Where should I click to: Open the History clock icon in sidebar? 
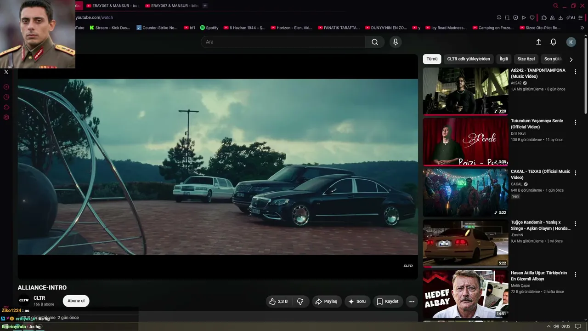coord(6,97)
